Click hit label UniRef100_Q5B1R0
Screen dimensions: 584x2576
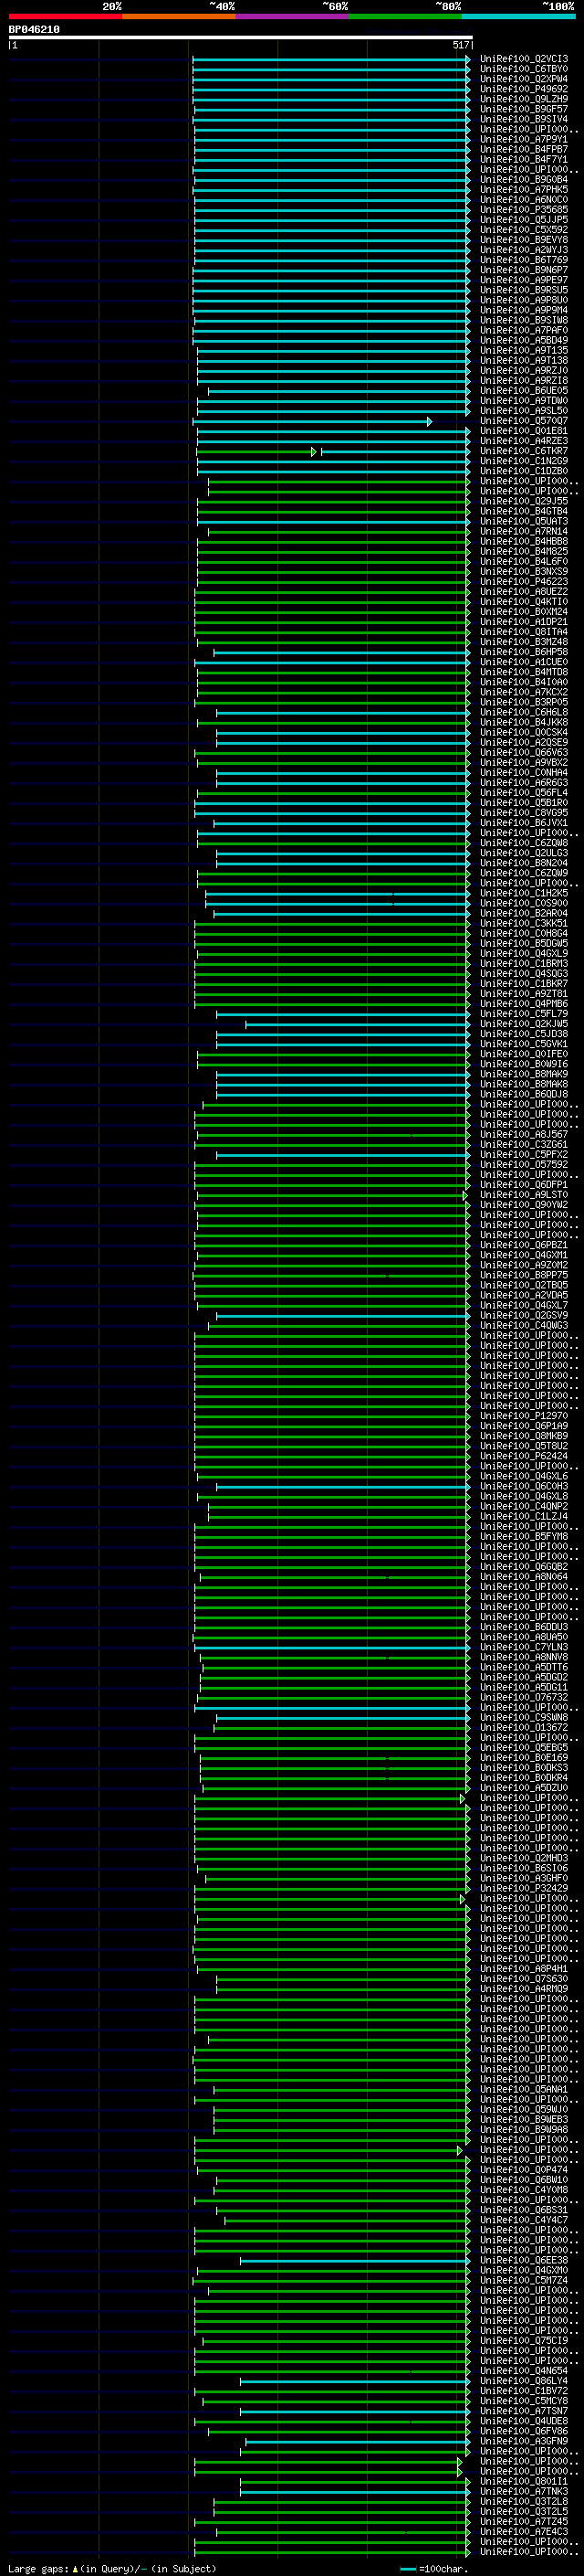[x=524, y=802]
